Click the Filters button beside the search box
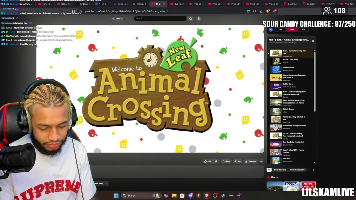The height and width of the screenshot is (200, 356). coord(118,19)
